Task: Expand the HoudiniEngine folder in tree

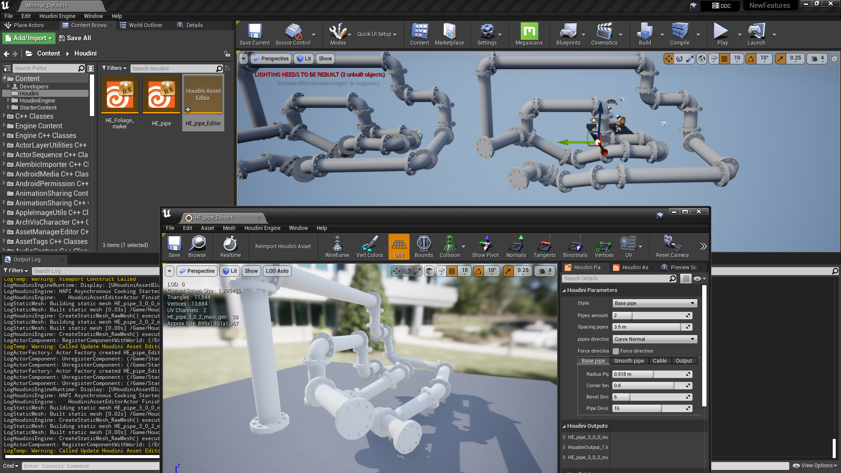Action: pyautogui.click(x=8, y=100)
